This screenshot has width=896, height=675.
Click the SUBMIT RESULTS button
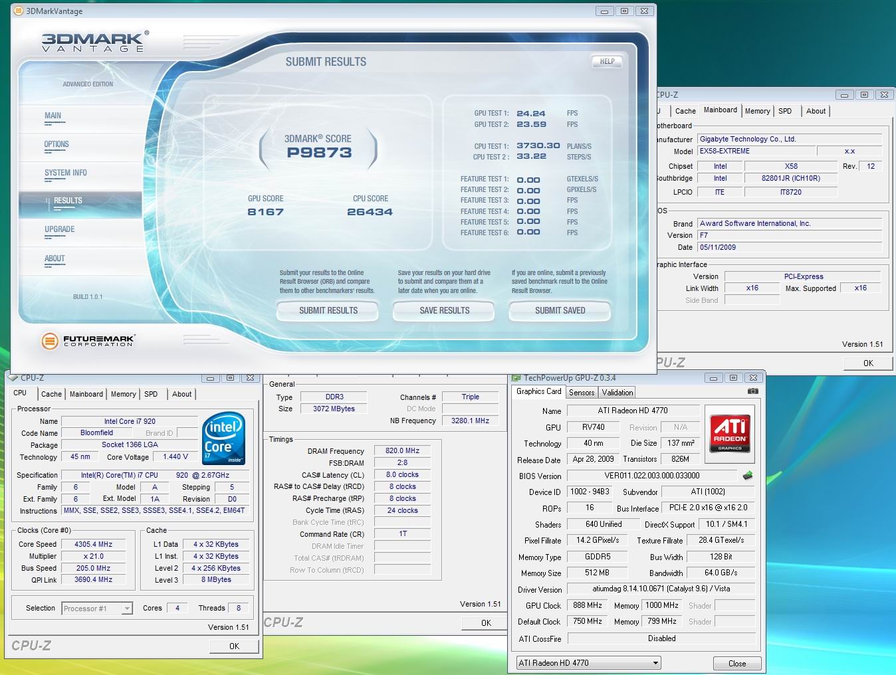(x=328, y=310)
